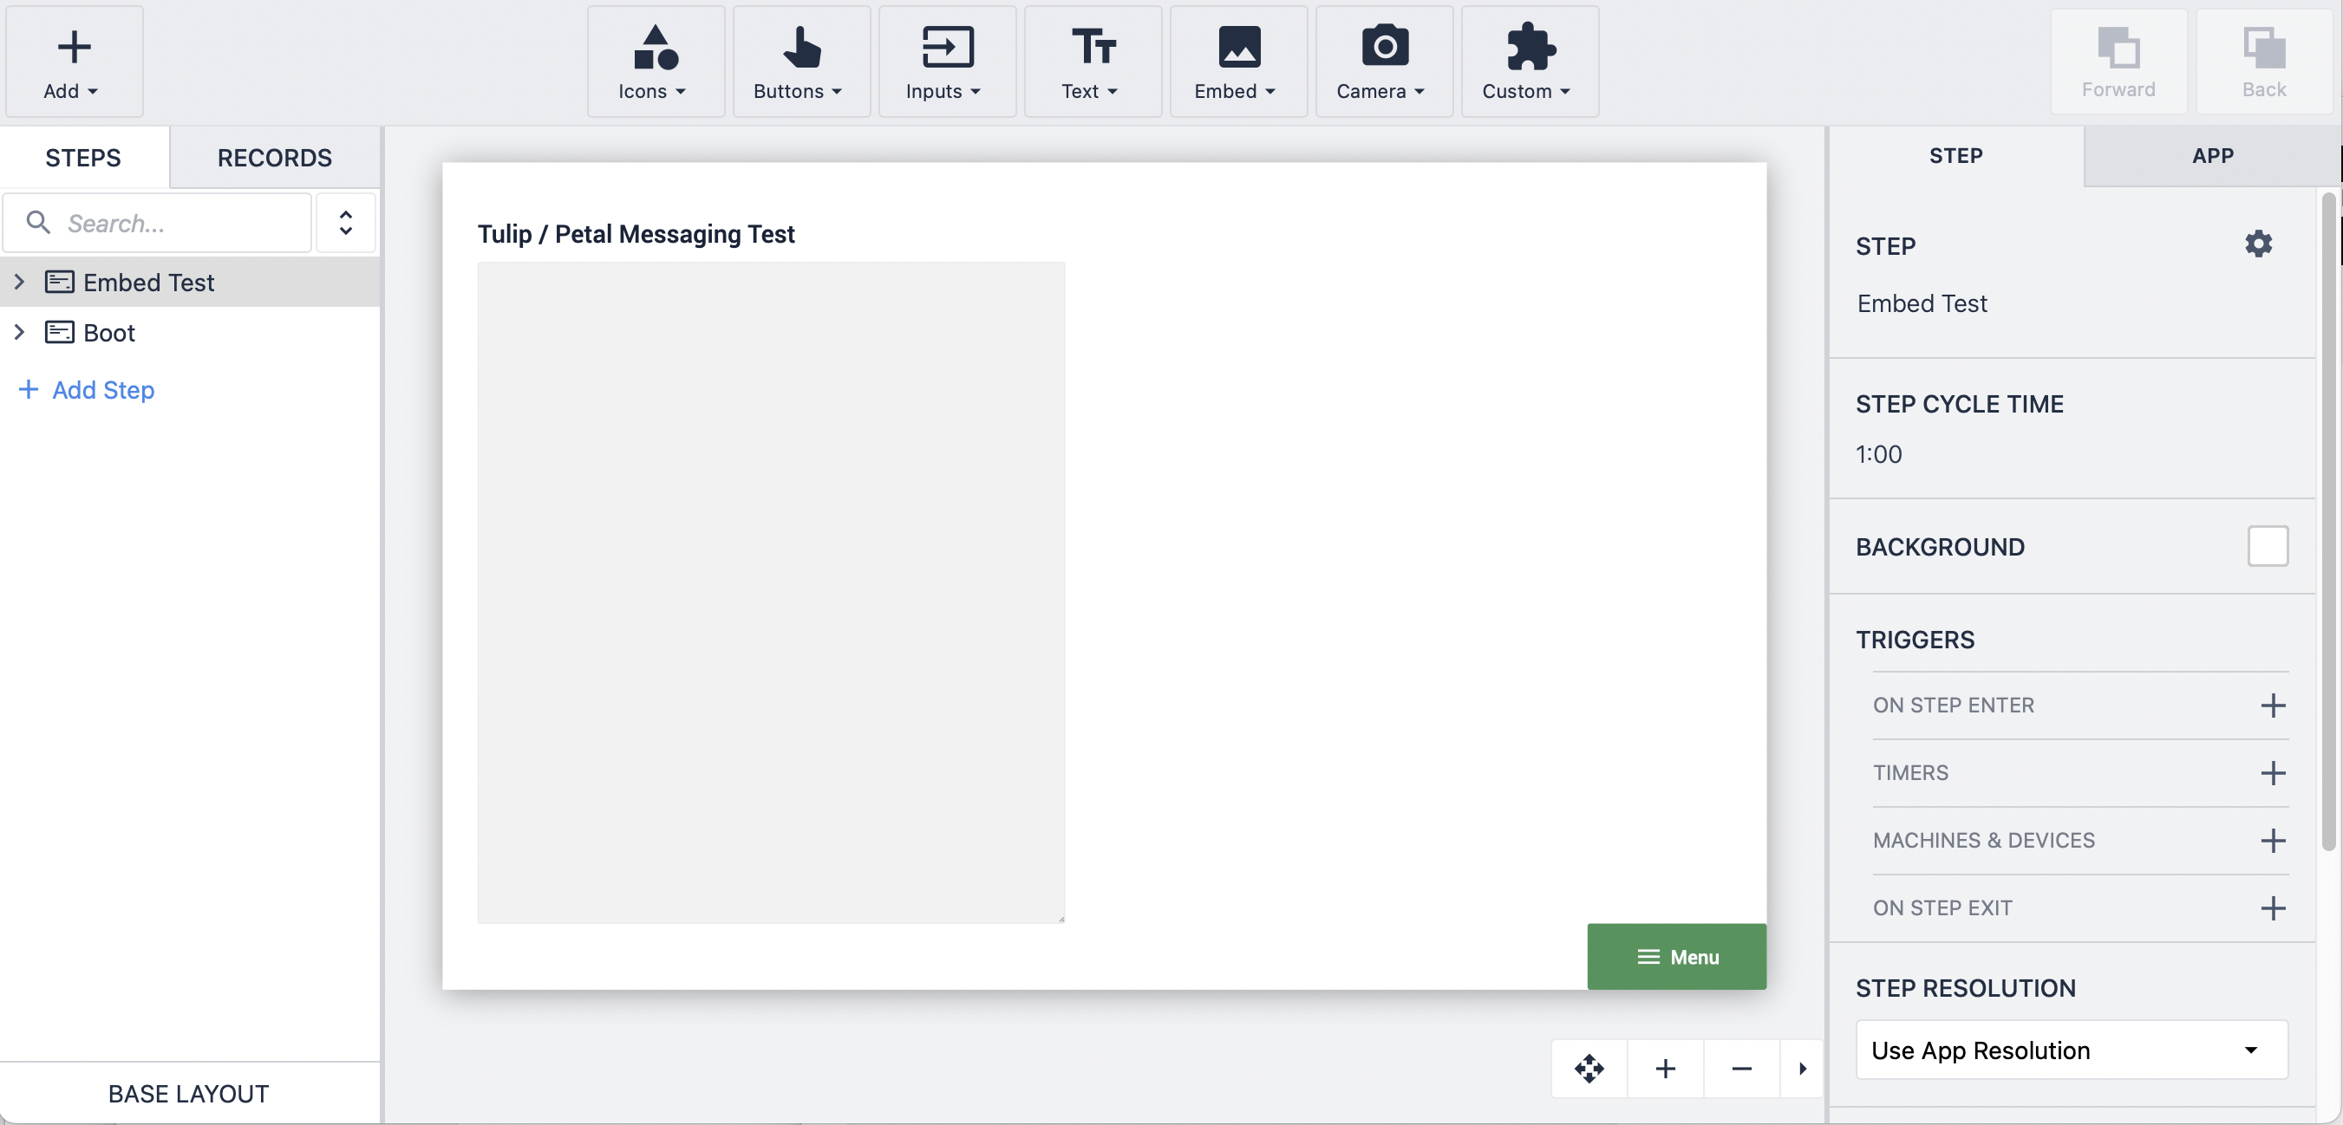Open the Icons widget dropdown

(655, 62)
